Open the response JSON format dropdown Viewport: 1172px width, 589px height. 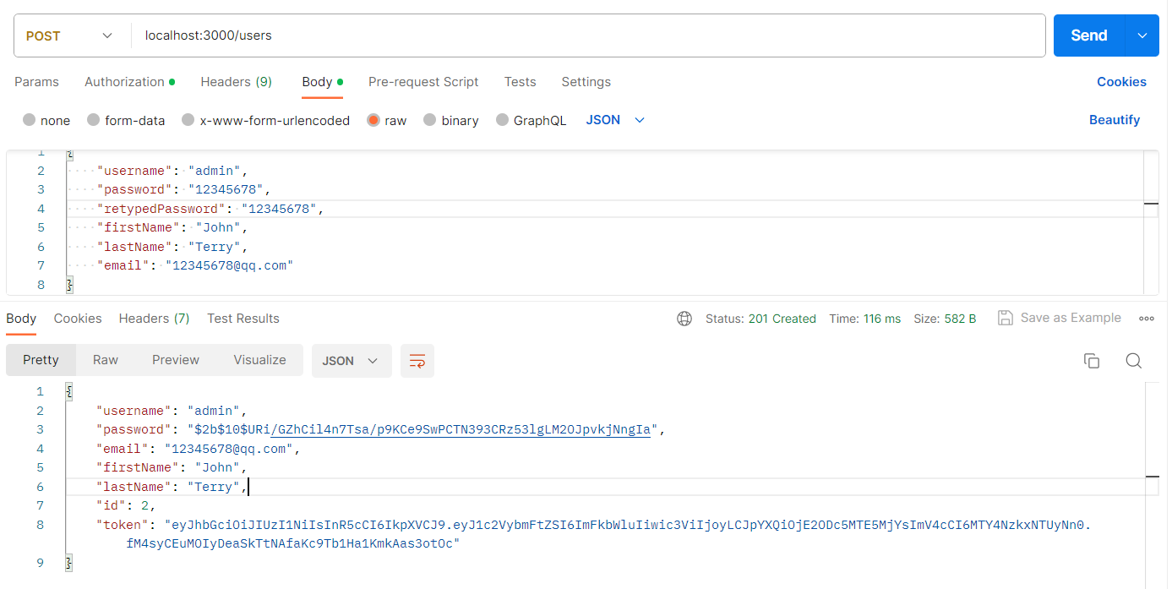click(x=351, y=361)
